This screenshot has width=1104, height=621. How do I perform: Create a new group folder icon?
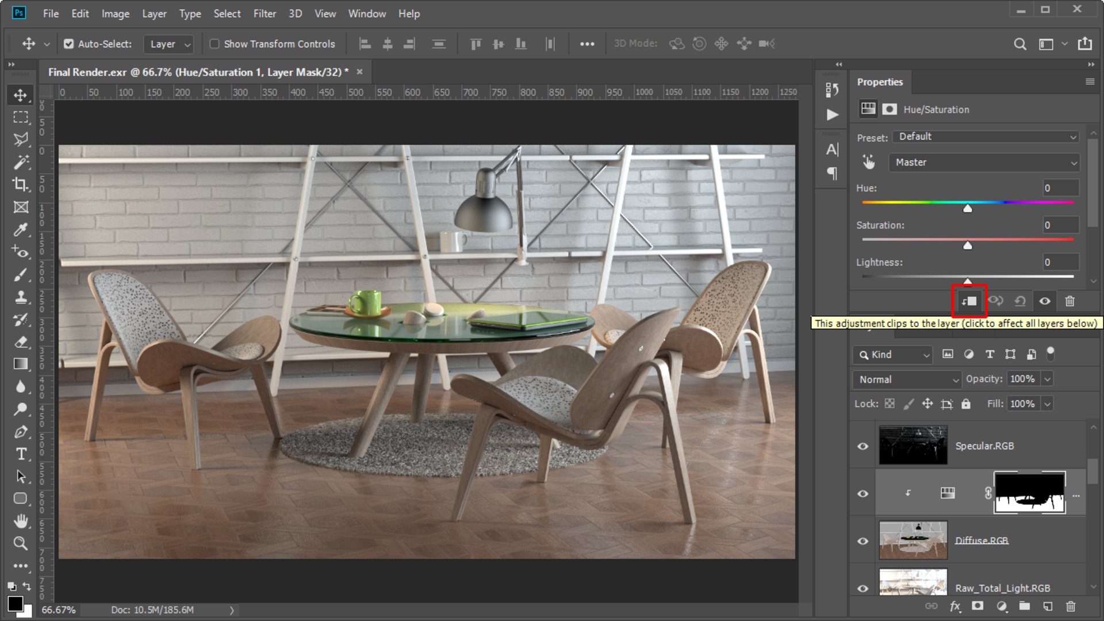pos(1025,606)
